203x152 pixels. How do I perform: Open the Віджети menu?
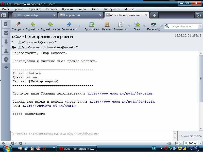tap(67, 9)
